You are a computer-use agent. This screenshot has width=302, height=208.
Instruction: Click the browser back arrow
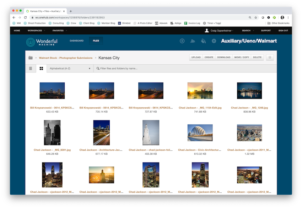point(14,17)
